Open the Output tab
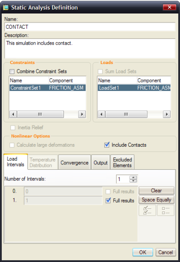The image size is (180, 262). (100, 163)
